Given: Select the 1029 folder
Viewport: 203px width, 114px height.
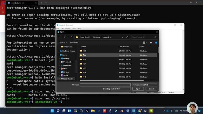Looking at the screenshot, I should [118, 60].
